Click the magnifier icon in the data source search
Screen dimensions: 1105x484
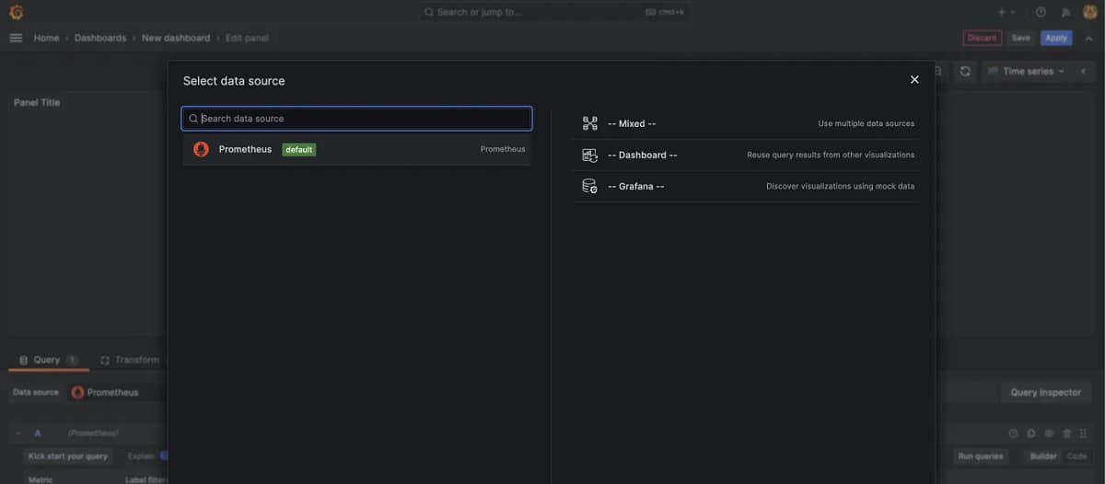coord(193,119)
